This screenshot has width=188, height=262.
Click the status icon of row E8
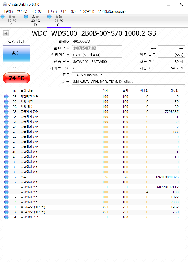(6, 192)
